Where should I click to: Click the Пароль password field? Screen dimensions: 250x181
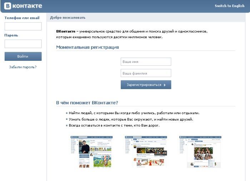click(23, 44)
